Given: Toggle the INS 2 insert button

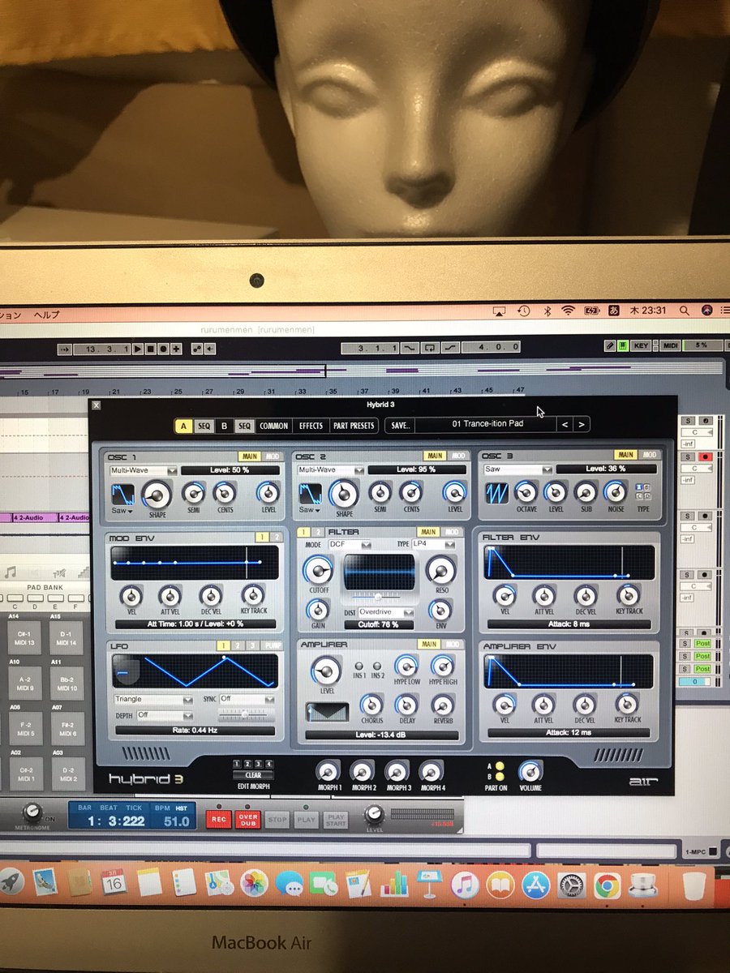Looking at the screenshot, I should pos(378,666).
